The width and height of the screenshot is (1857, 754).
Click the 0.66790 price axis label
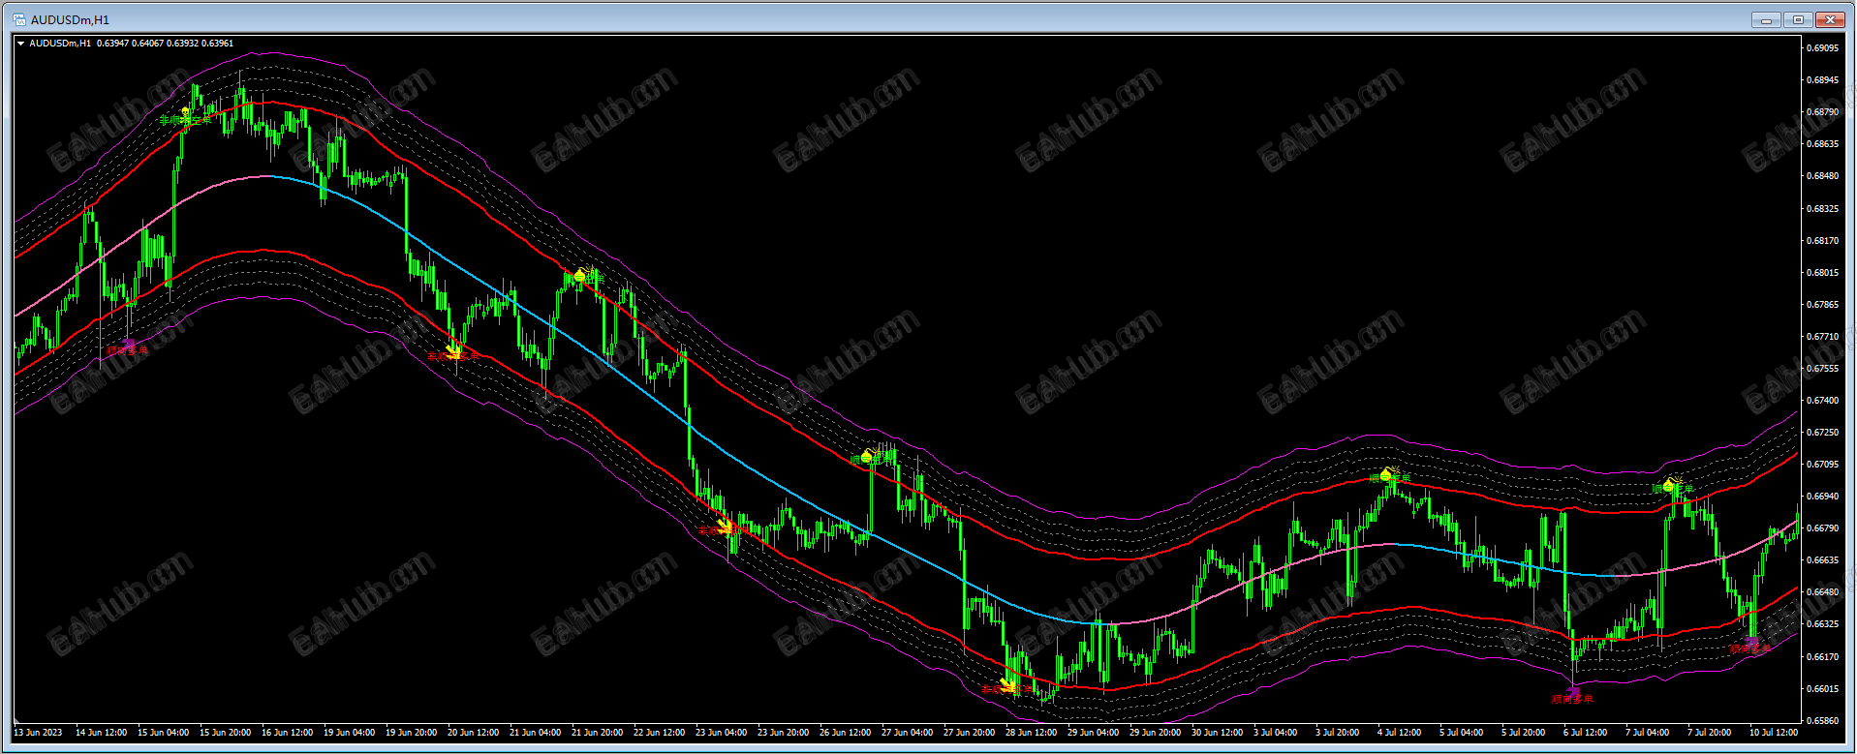coord(1822,528)
